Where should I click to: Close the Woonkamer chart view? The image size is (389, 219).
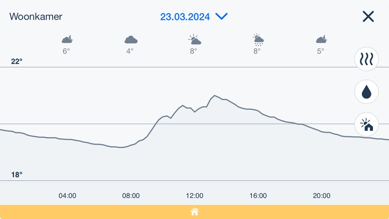tap(368, 17)
